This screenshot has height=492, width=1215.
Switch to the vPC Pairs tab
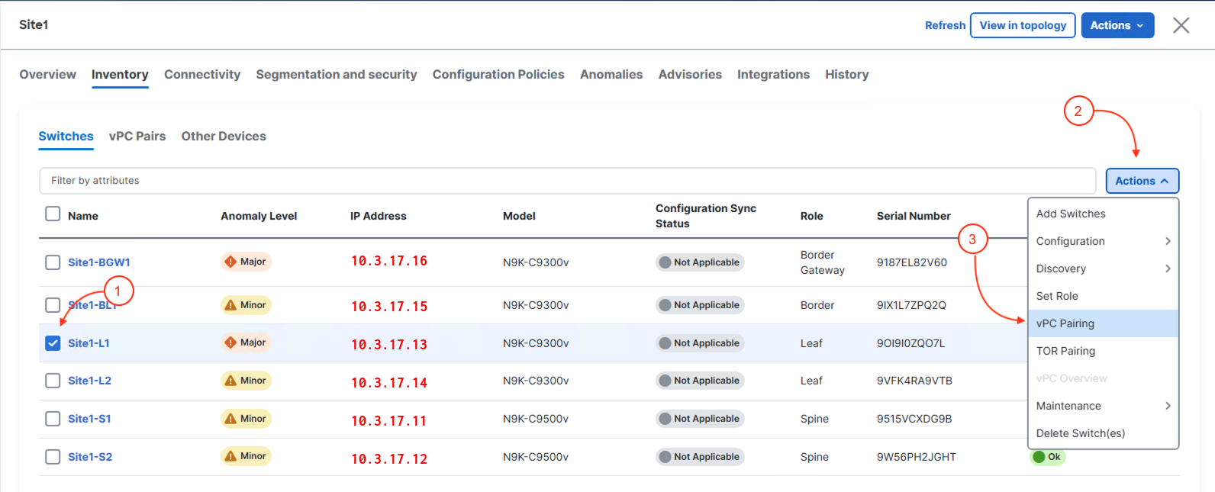pyautogui.click(x=137, y=136)
